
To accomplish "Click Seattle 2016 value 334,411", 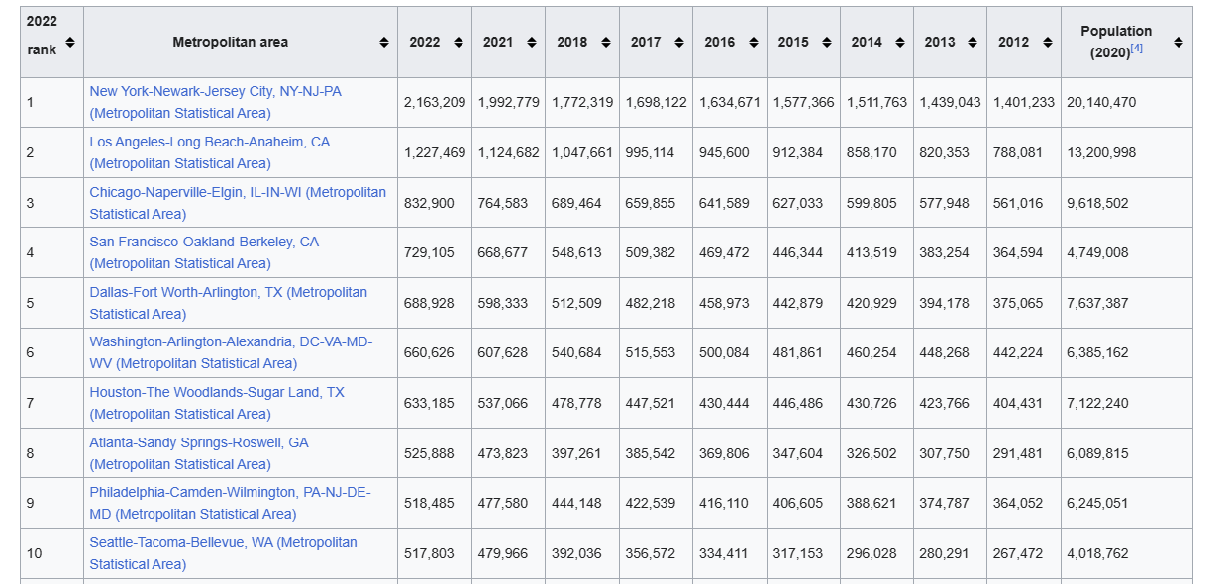I will coord(724,553).
